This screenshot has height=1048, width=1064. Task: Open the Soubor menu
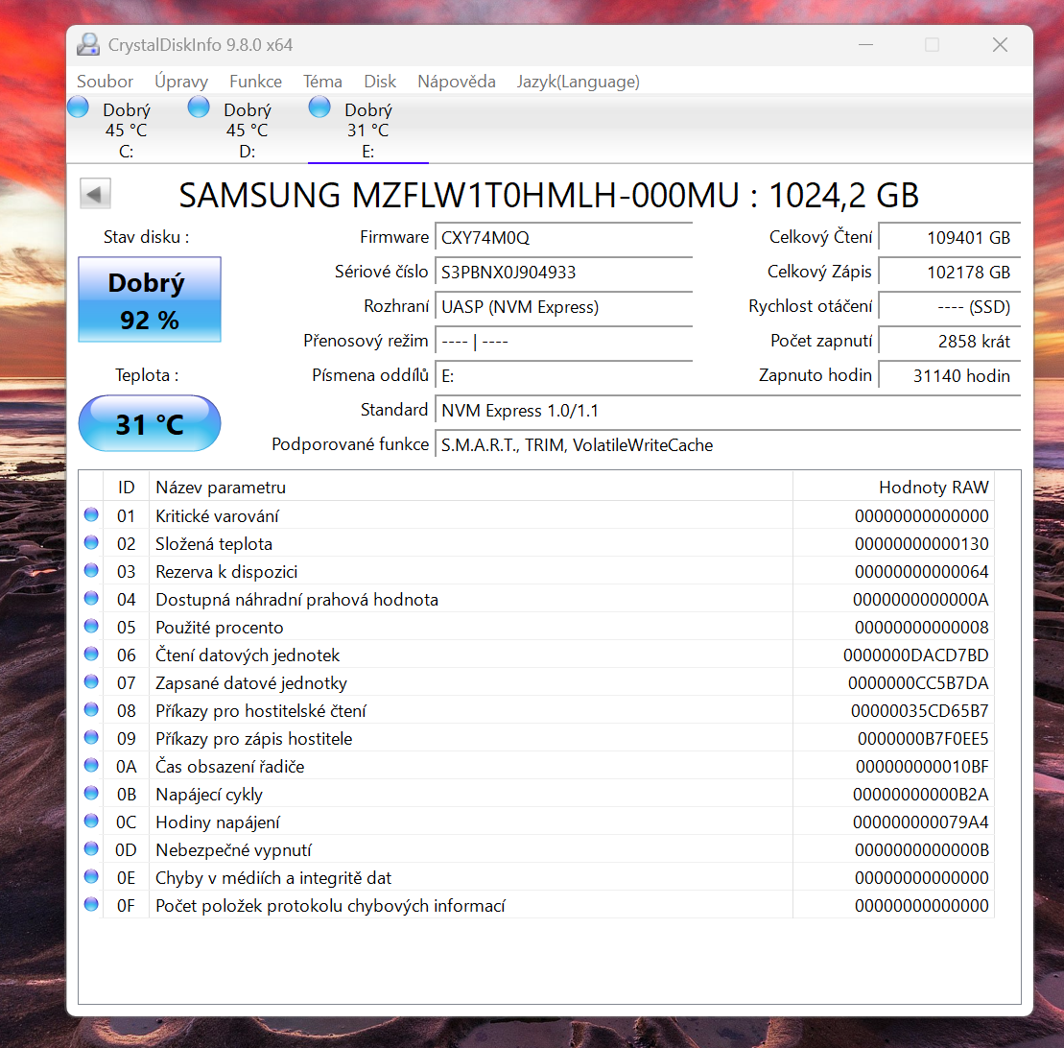click(105, 82)
